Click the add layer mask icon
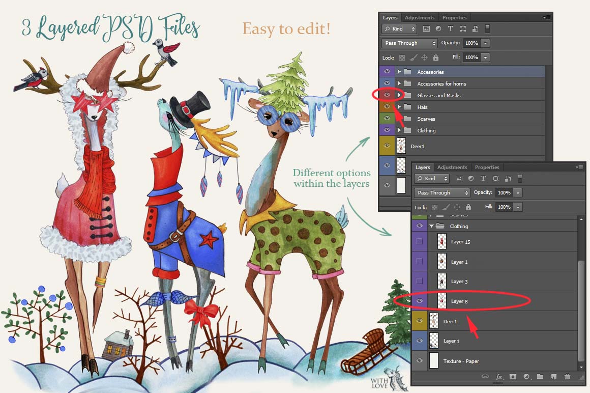Viewport: 590px width, 393px height. tap(513, 377)
